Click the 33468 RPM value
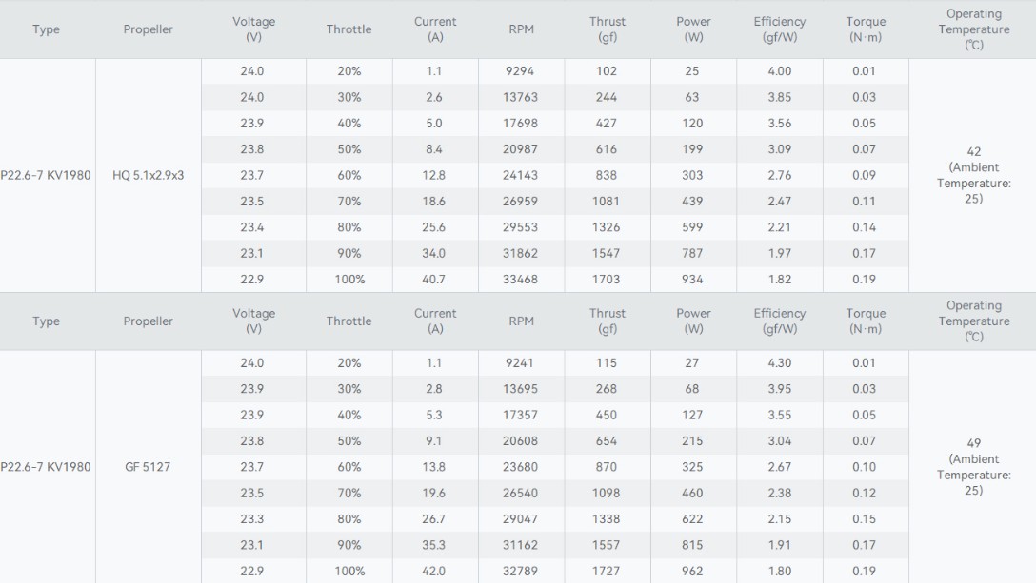The height and width of the screenshot is (583, 1036). click(x=521, y=280)
